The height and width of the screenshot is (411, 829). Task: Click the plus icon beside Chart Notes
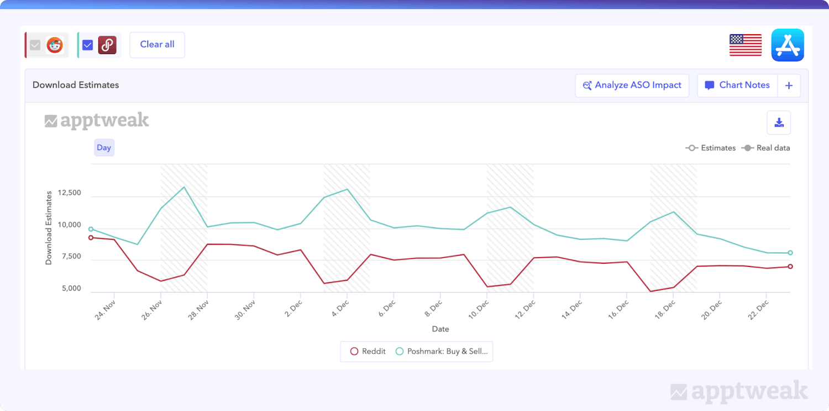[x=789, y=86]
